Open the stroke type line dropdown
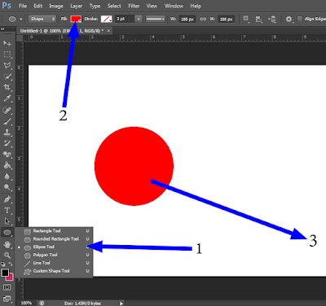 [x=155, y=19]
